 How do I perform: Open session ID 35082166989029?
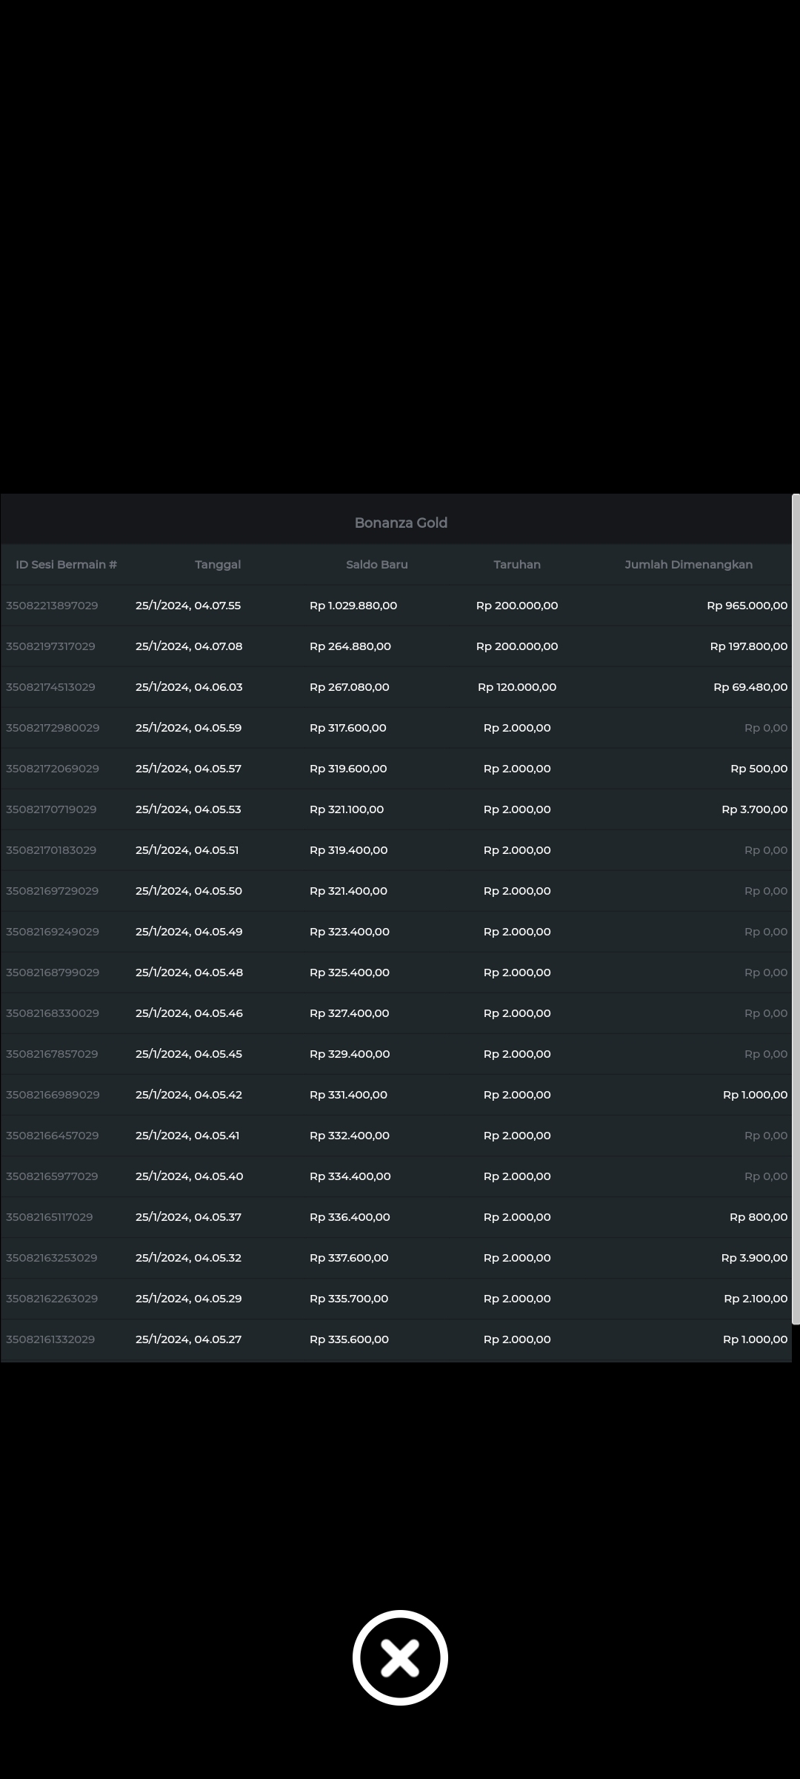tap(53, 1095)
